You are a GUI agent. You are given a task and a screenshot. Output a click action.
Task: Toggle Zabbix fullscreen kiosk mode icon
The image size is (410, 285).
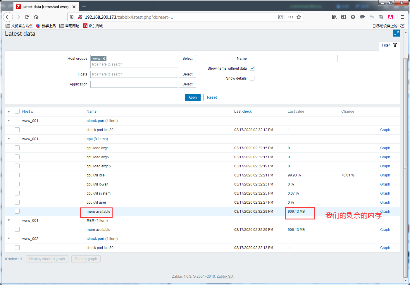397,33
